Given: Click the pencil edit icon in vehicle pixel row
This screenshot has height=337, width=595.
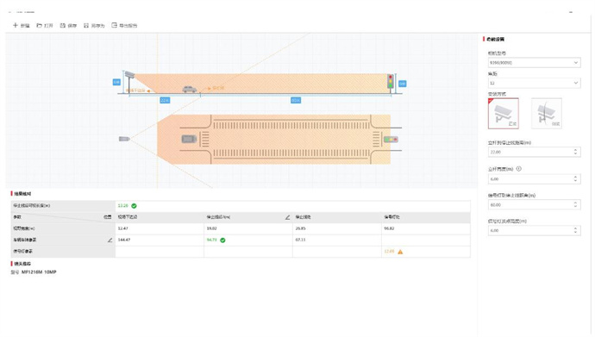Looking at the screenshot, I should point(110,240).
